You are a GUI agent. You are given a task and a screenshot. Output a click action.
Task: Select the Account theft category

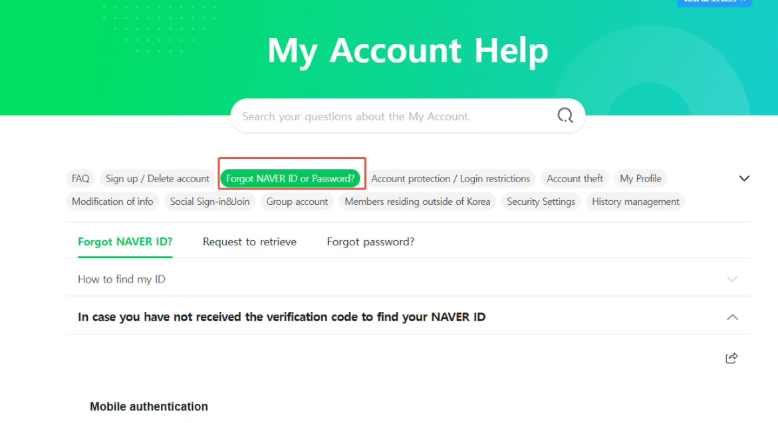[575, 178]
